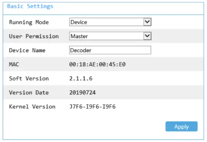Click the Version Date label
Screen dimensions: 207x142
(29, 92)
